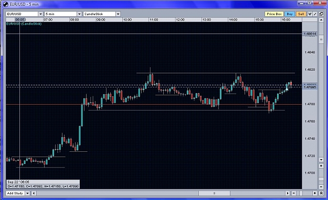The width and height of the screenshot is (328, 200).
Task: Click the 08:00 time axis label
Action: point(75,20)
